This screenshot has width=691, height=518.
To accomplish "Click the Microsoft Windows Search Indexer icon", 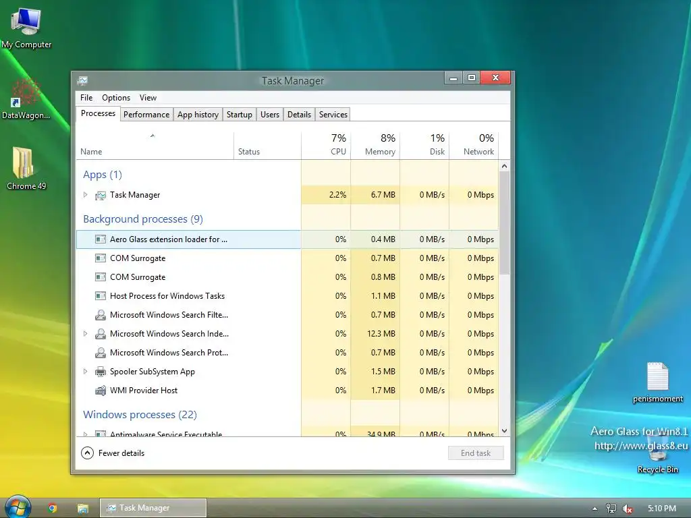I will click(101, 334).
